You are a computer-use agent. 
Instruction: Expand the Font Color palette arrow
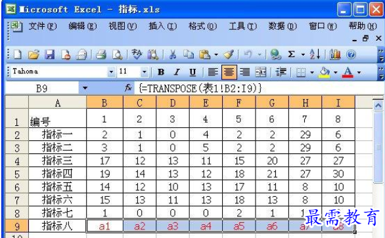tap(359, 72)
